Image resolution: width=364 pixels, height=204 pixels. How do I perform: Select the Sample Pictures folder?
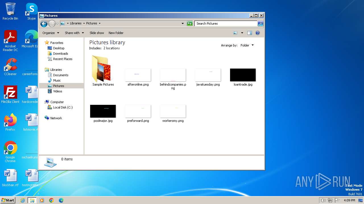point(103,71)
